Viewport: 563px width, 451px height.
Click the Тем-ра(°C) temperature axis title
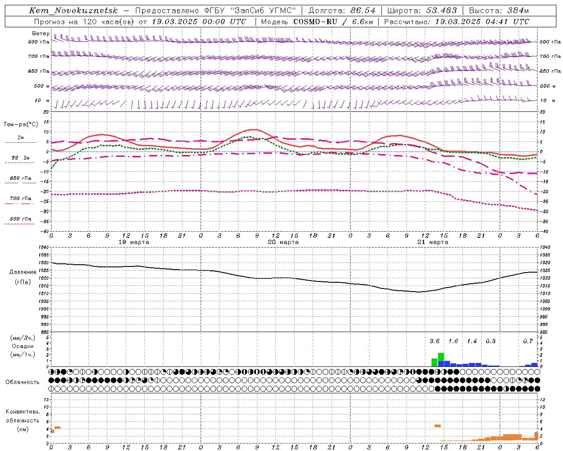coord(21,125)
